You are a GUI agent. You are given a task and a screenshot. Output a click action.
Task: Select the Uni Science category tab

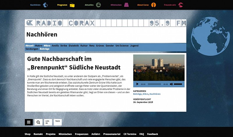(122, 46)
